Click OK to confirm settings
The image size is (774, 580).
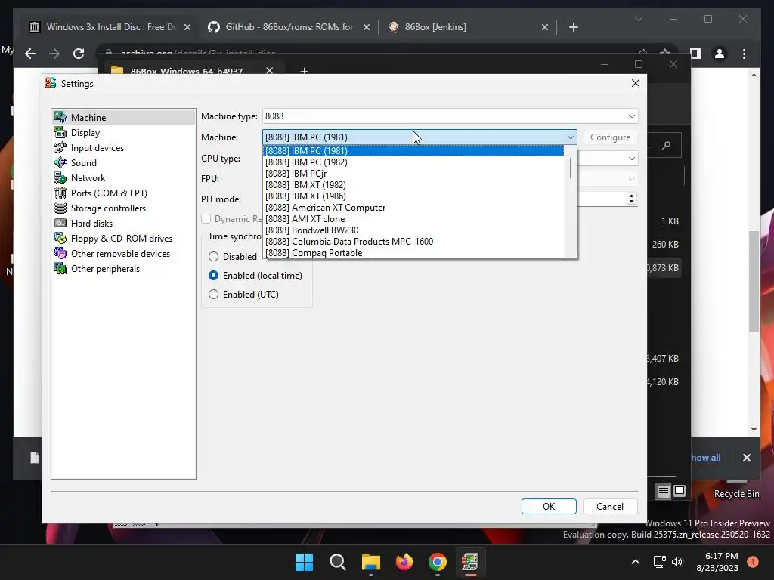pos(549,507)
